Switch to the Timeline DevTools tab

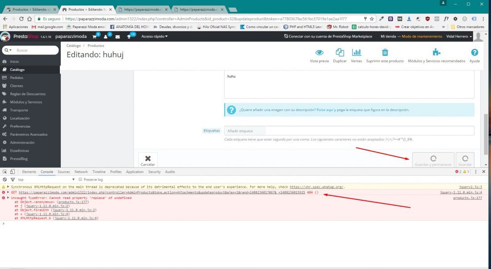pyautogui.click(x=99, y=172)
